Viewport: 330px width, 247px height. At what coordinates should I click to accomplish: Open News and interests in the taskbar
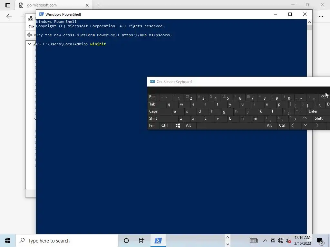tap(254, 241)
